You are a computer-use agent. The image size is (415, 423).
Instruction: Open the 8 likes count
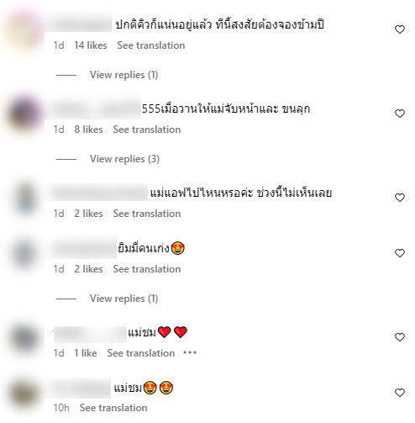tap(88, 130)
